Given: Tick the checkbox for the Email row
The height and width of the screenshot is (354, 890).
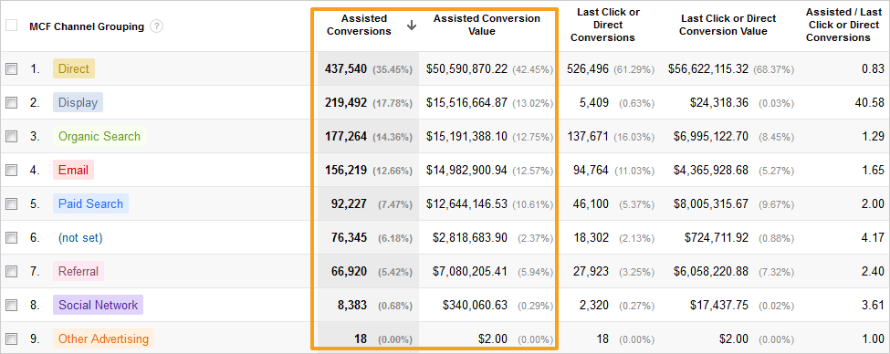Looking at the screenshot, I should tap(11, 171).
